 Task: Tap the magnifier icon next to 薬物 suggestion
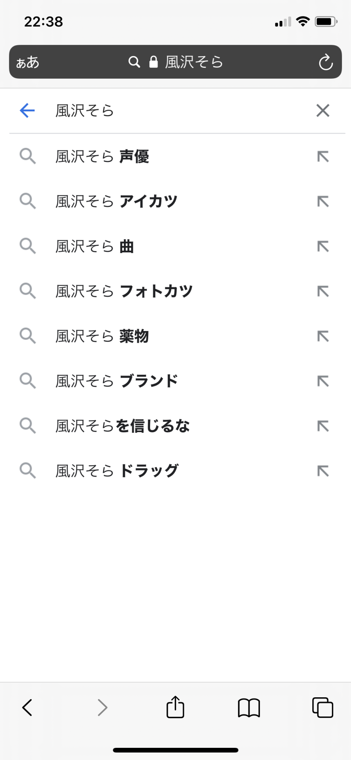tap(28, 336)
